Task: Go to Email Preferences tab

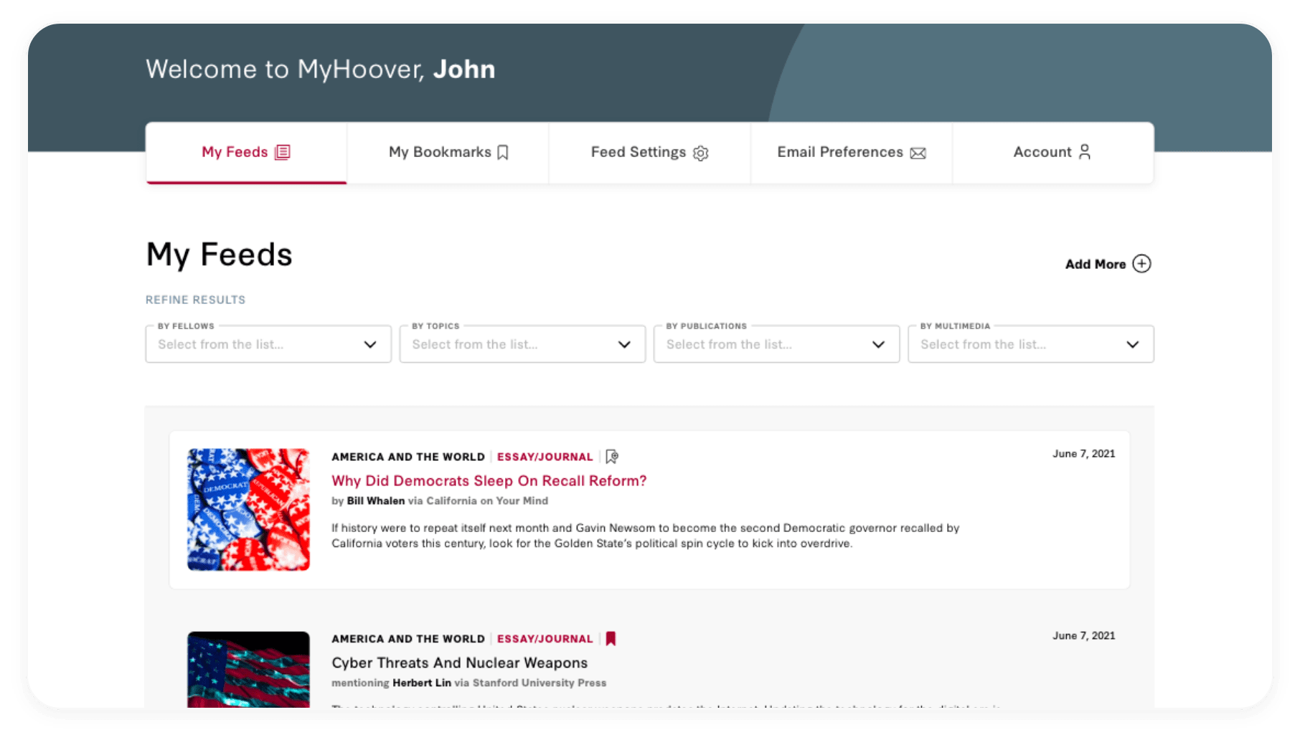Action: [x=852, y=152]
